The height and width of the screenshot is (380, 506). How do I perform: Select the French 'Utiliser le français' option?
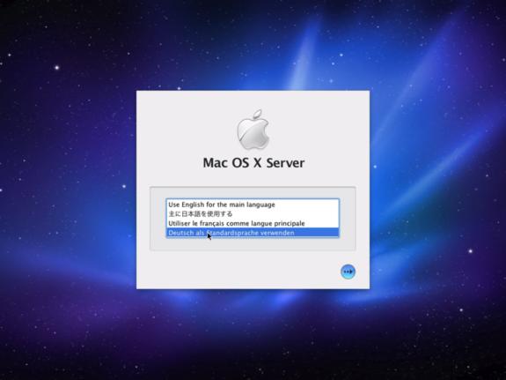click(253, 223)
